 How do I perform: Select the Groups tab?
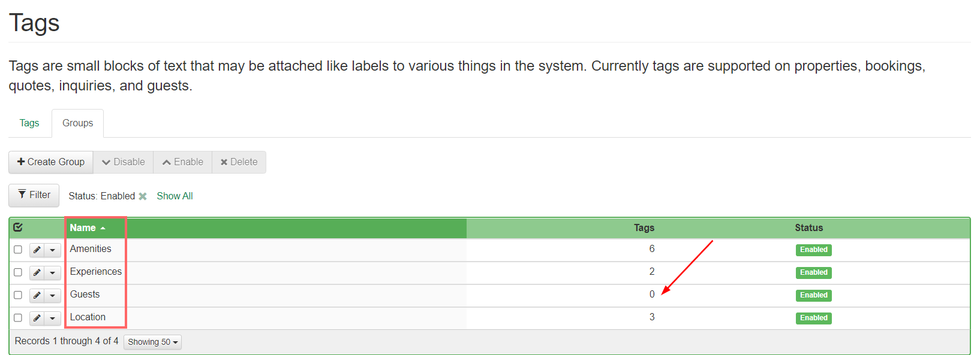(x=78, y=123)
